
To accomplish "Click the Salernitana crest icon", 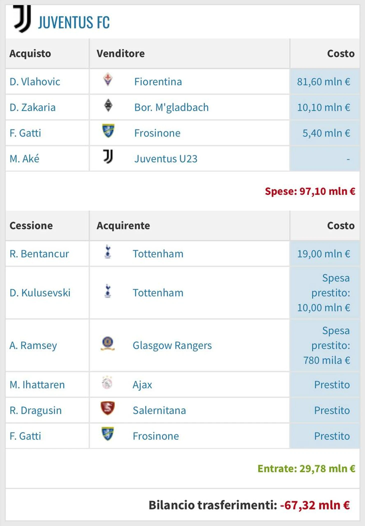I will click(108, 408).
